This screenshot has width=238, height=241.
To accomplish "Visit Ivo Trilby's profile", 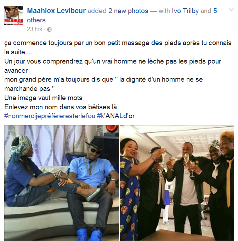I will (x=185, y=11).
